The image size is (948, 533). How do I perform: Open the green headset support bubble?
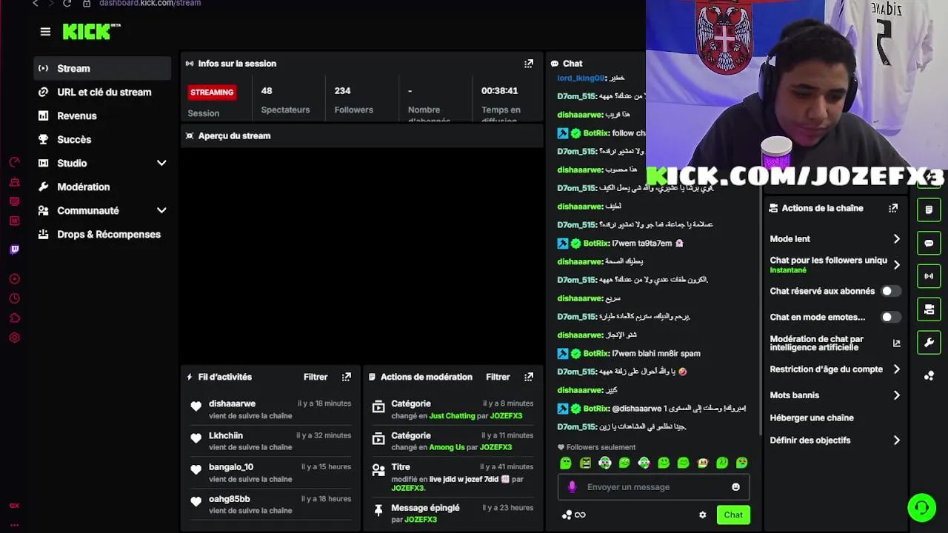pyautogui.click(x=922, y=508)
